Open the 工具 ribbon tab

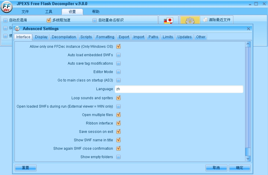pyautogui.click(x=49, y=12)
